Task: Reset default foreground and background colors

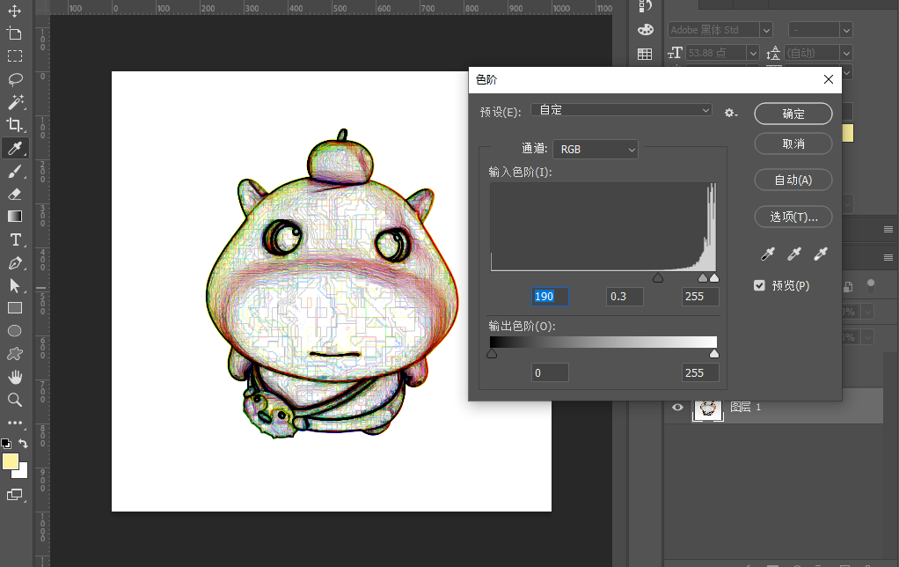Action: pos(6,443)
